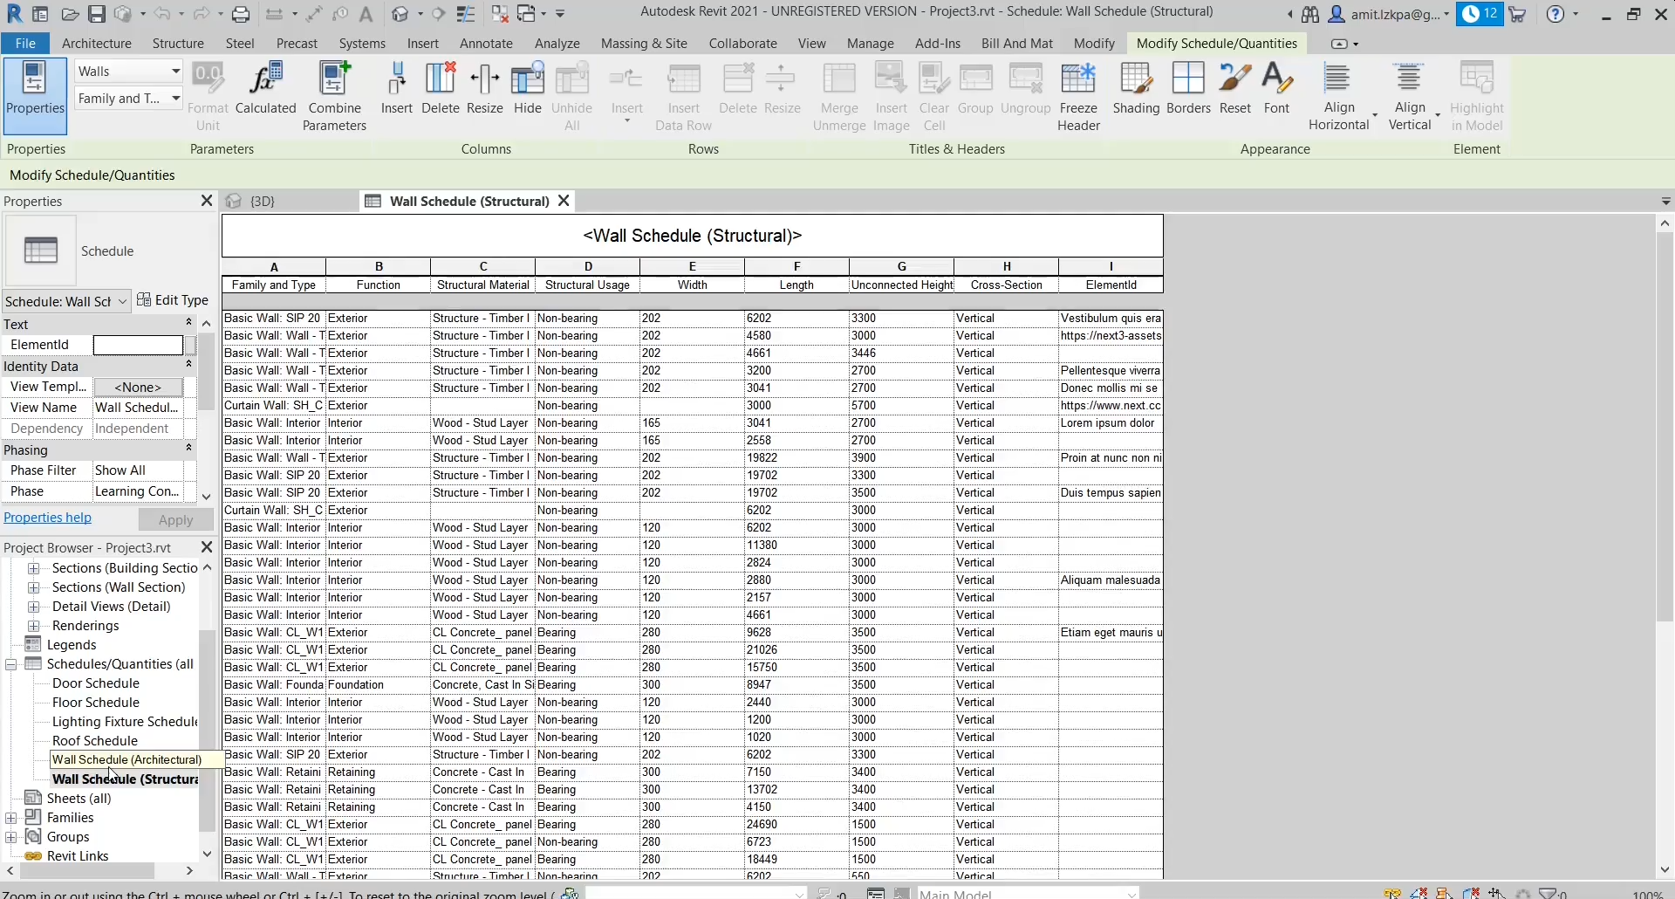
Task: Expand Sections (Building Section) node
Action: pos(34,568)
